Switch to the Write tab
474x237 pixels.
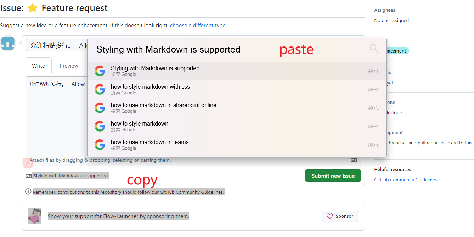tap(38, 66)
